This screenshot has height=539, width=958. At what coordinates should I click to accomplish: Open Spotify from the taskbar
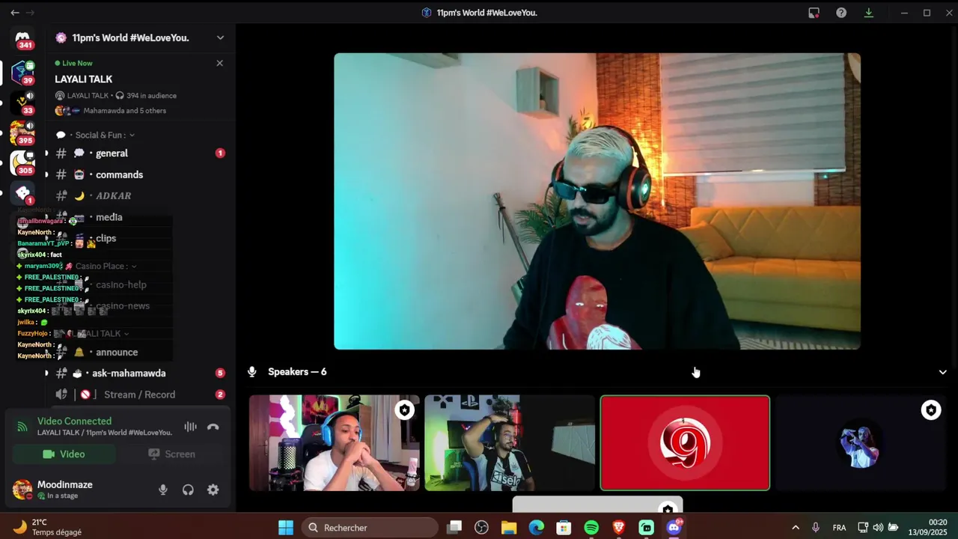click(591, 528)
